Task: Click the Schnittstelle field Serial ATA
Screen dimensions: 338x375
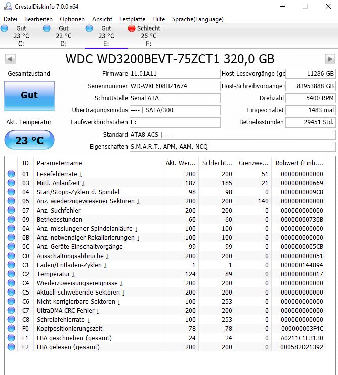Action: point(175,98)
